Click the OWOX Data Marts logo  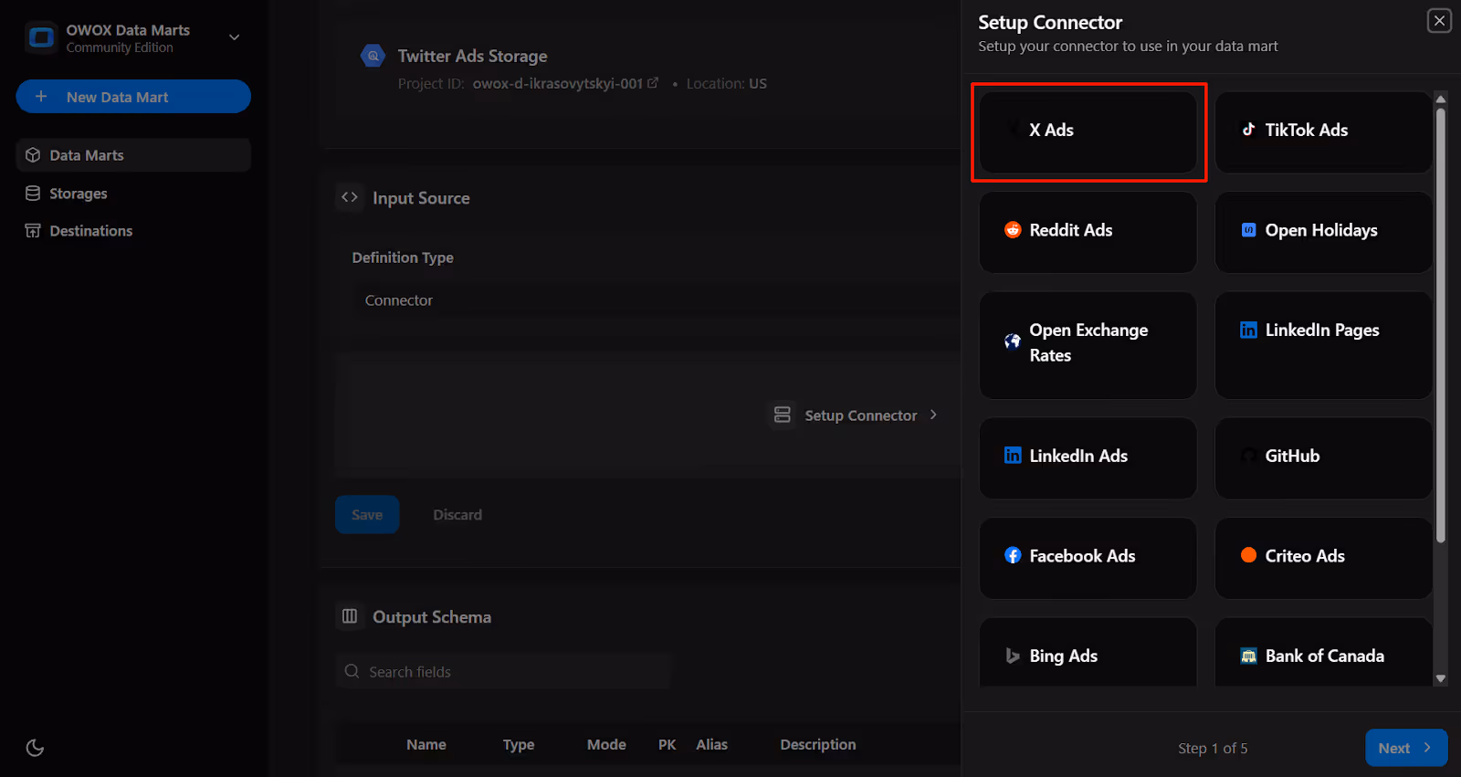41,37
